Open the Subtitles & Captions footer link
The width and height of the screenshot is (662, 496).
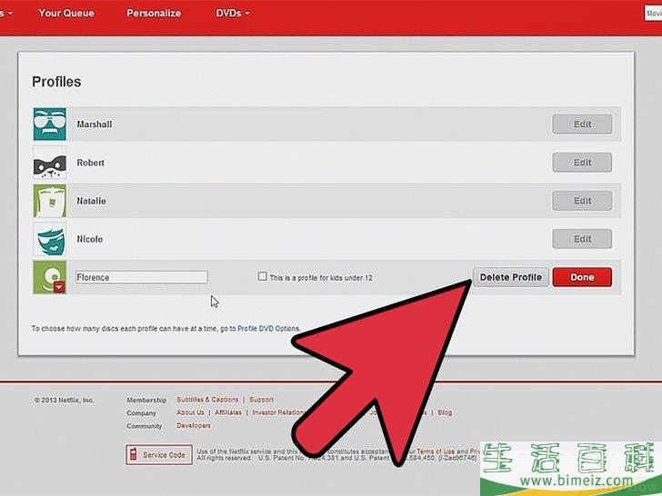click(207, 400)
